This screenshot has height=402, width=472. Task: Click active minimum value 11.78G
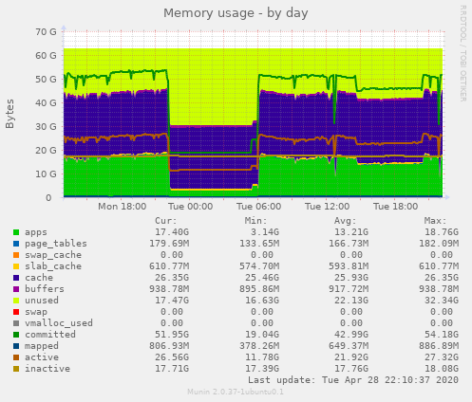pyautogui.click(x=262, y=357)
